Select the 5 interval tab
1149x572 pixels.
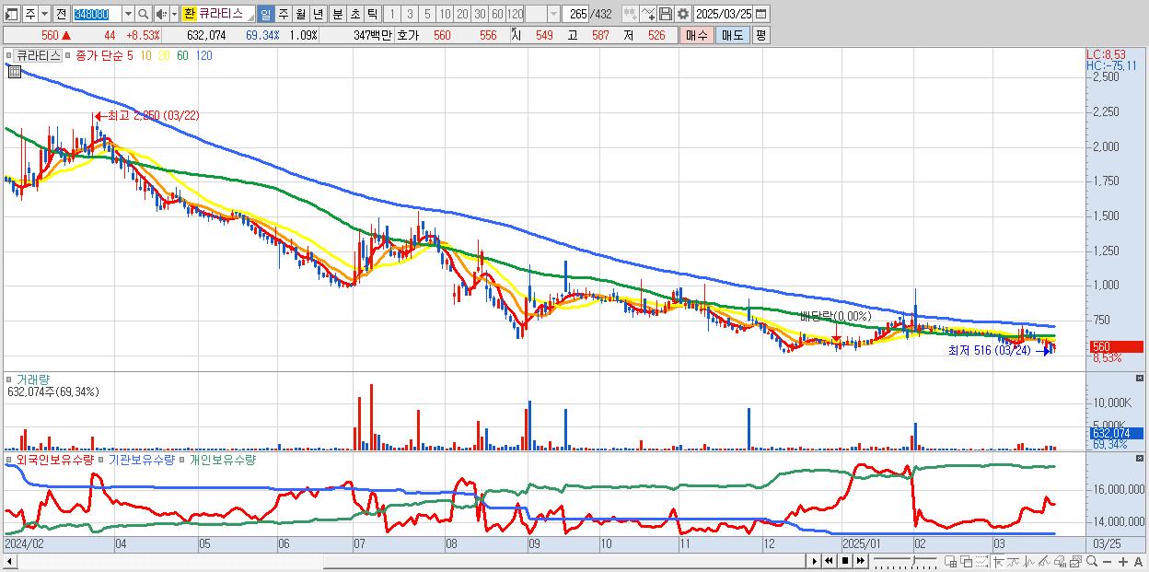427,14
